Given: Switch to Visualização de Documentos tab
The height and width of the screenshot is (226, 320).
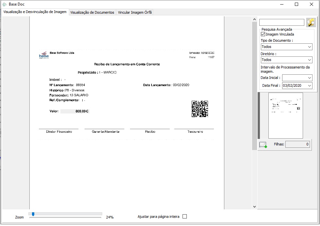Looking at the screenshot, I should pyautogui.click(x=92, y=12).
